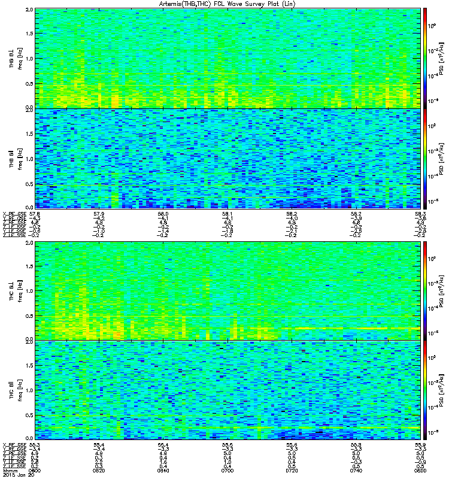Click the '2.0' tick on THC B⊥ axis
Viewport: 449px width, 479px height.
[x=29, y=243]
